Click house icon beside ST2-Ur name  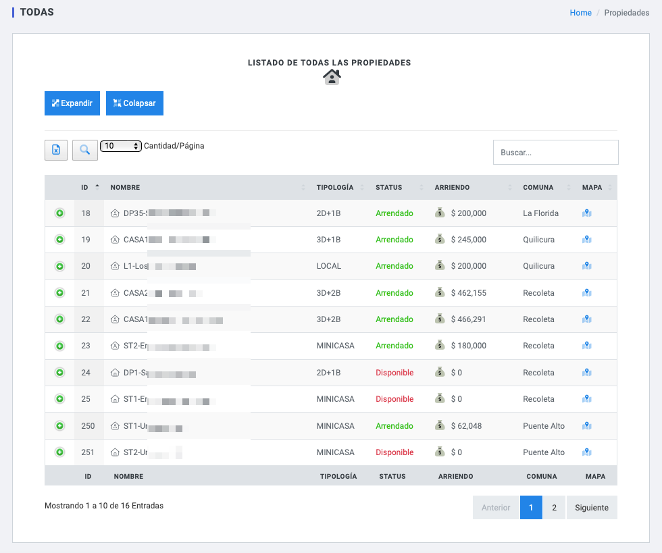click(115, 452)
